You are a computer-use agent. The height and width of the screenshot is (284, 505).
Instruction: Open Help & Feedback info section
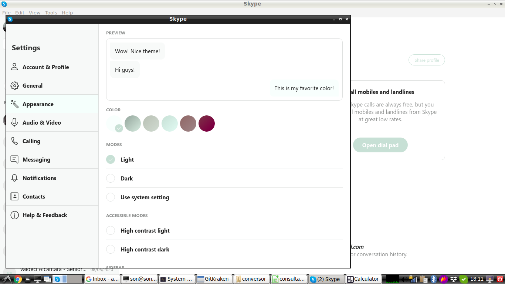tap(52, 215)
